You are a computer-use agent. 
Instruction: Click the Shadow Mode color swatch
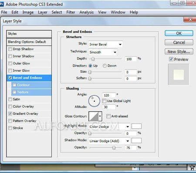136,140
